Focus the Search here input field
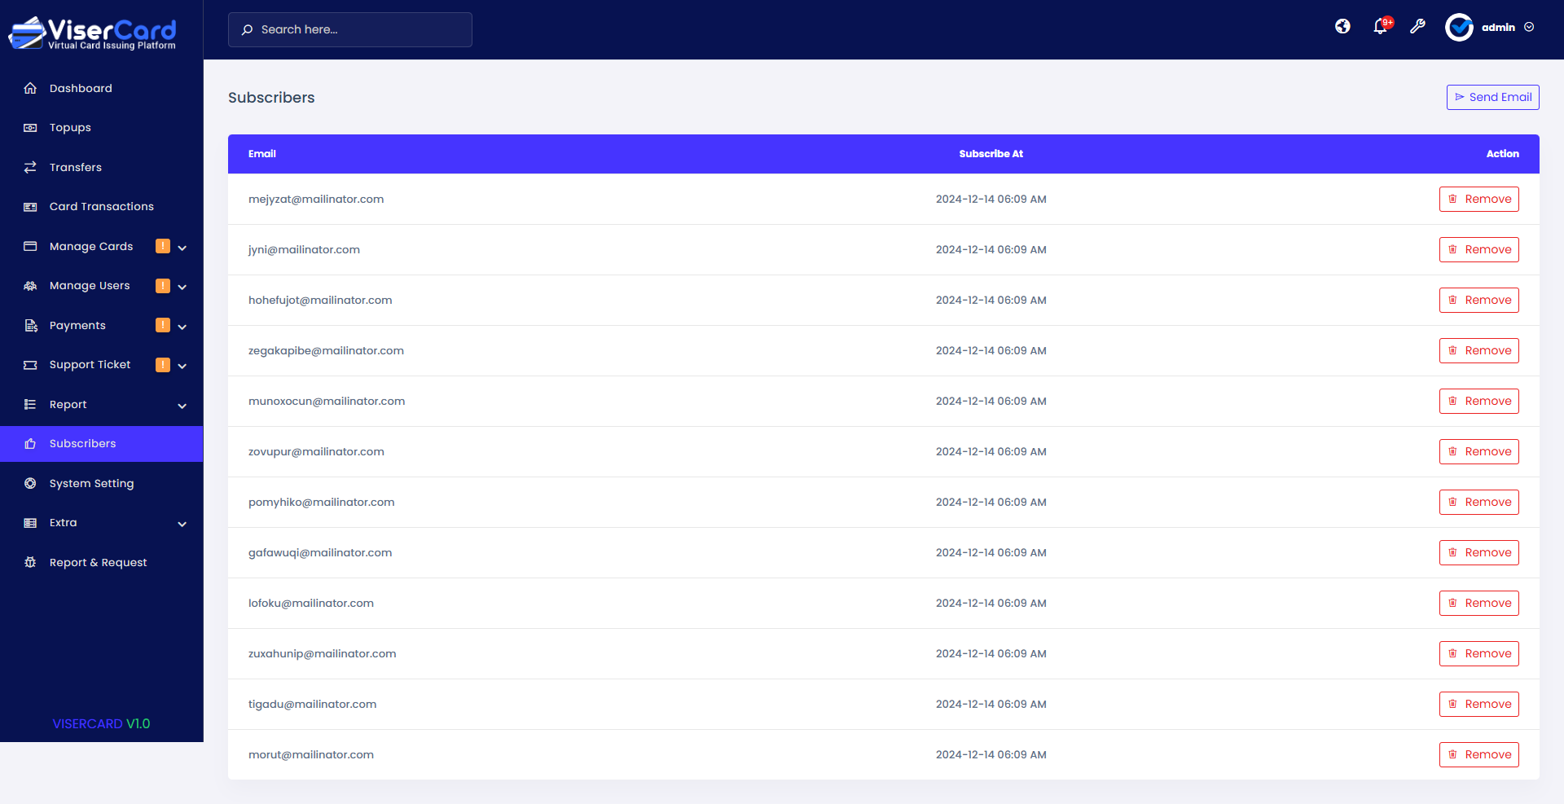 350,29
